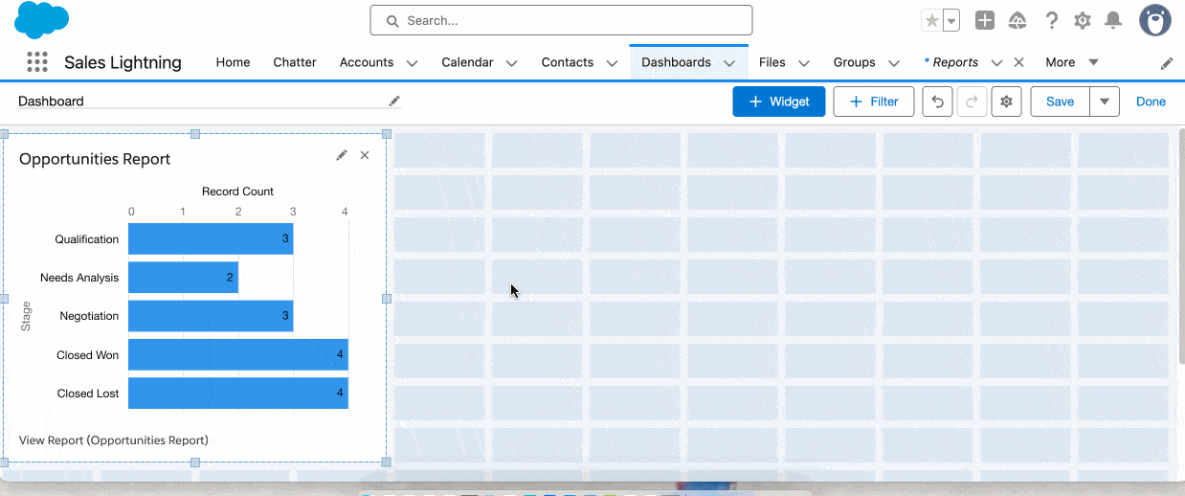Add a dashboard Filter
This screenshot has height=496, width=1185.
(874, 101)
